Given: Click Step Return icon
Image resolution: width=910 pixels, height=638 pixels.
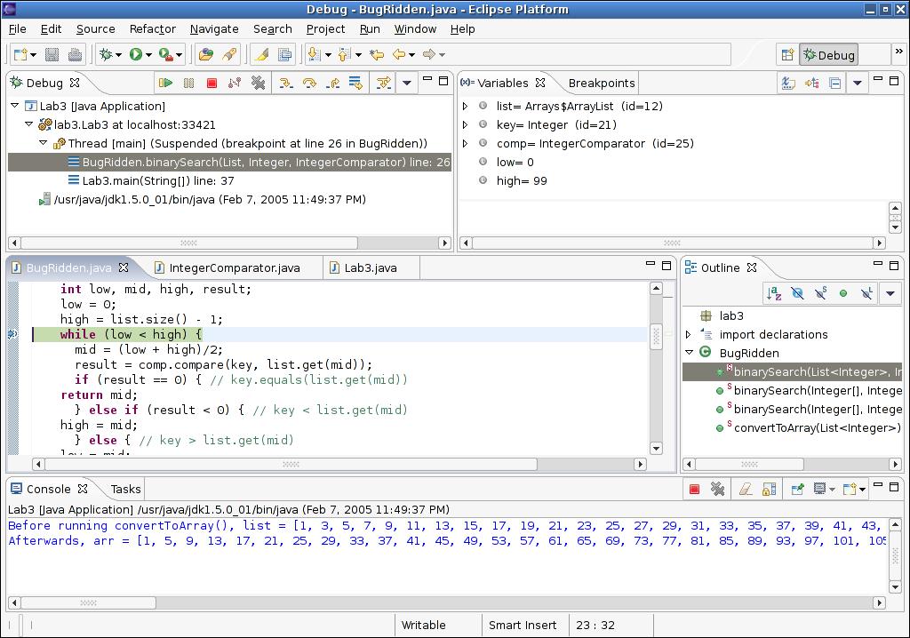Looking at the screenshot, I should 332,83.
